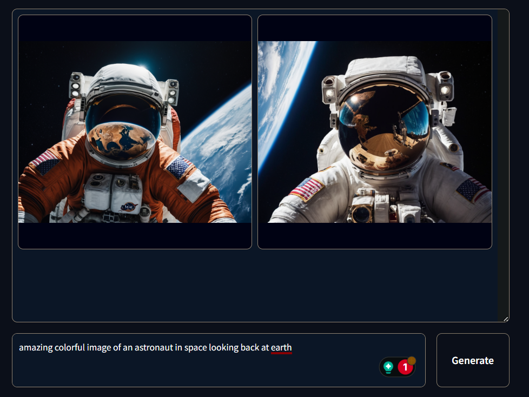Click Generate to create new images
This screenshot has width=529, height=397.
tap(473, 360)
